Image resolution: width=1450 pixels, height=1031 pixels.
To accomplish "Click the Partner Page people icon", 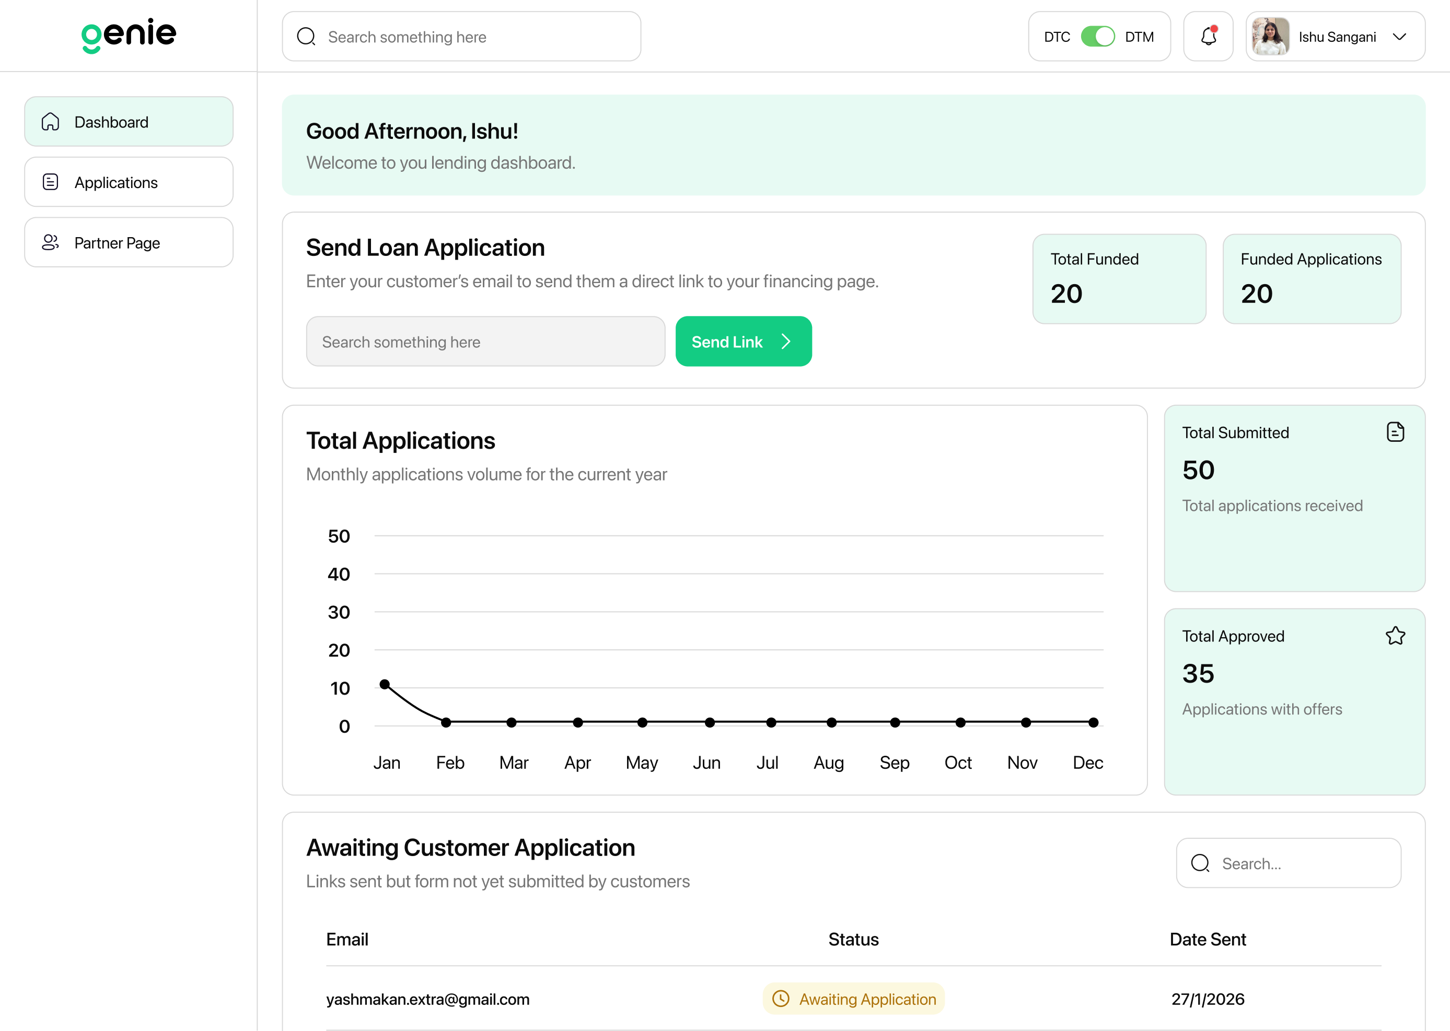I will pos(50,242).
